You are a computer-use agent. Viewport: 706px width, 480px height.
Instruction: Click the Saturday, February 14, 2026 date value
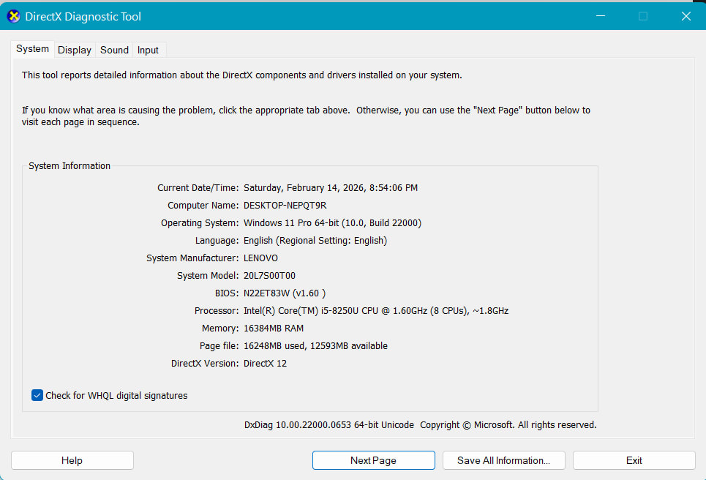[331, 188]
